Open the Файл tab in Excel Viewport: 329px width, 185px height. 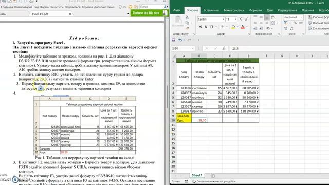177,10
